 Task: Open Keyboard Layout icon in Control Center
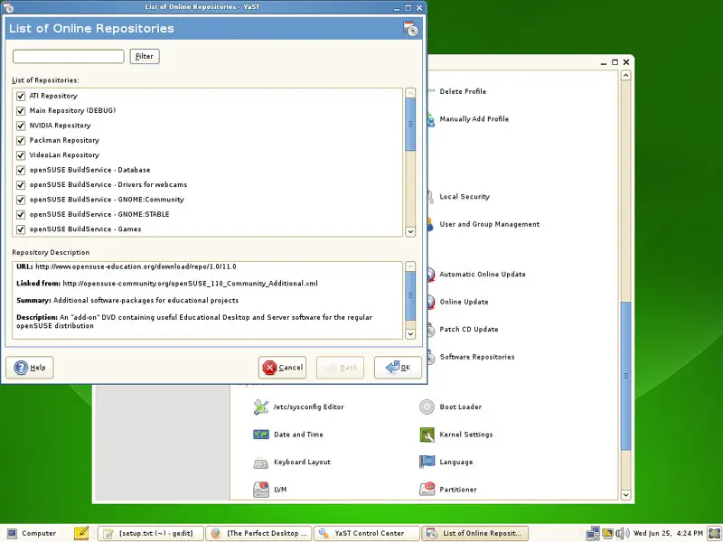tap(261, 463)
